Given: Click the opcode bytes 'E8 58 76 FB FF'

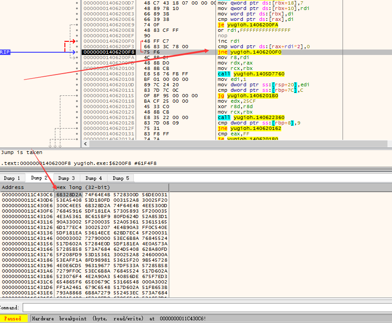Looking at the screenshot, I should pos(166,74).
